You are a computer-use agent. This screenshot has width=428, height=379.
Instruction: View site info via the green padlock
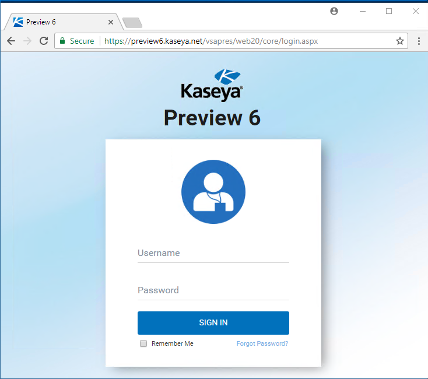[62, 41]
